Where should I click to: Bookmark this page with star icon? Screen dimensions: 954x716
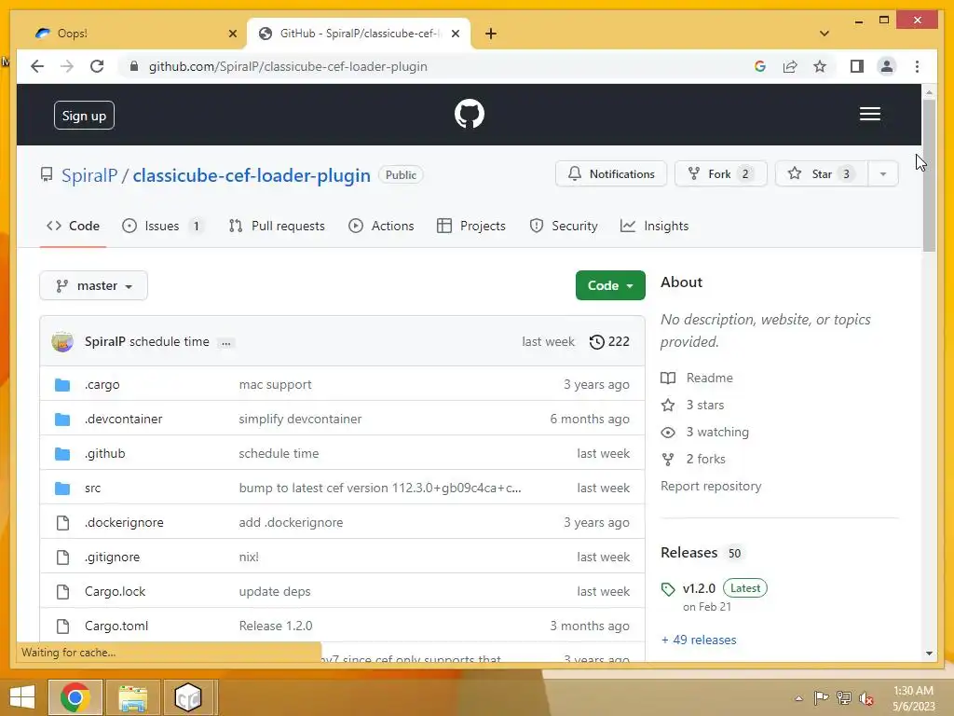pyautogui.click(x=820, y=66)
